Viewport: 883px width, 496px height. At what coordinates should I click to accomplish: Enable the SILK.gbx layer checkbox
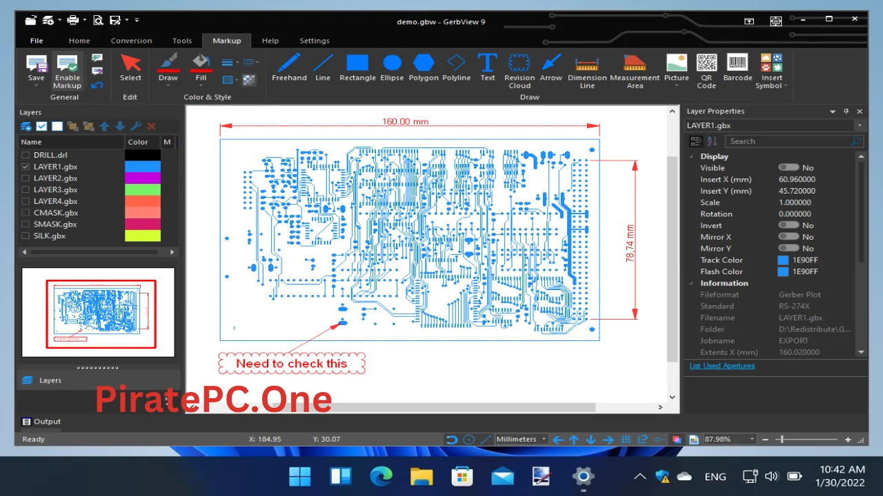[26, 236]
